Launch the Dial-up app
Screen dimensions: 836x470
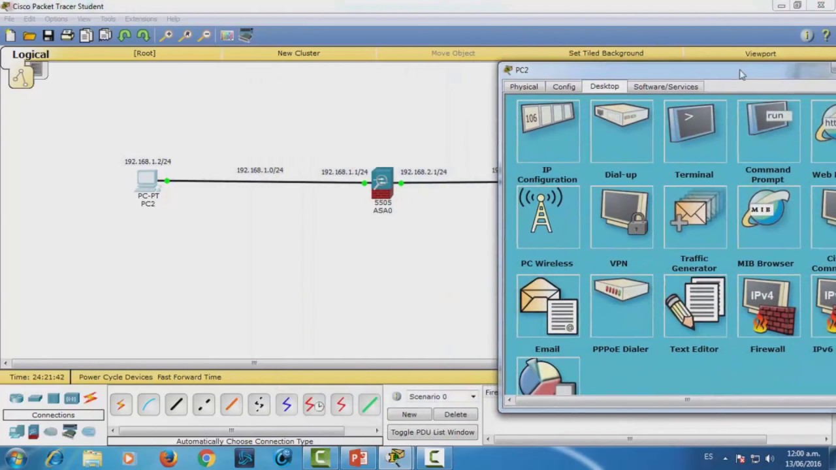coord(621,133)
